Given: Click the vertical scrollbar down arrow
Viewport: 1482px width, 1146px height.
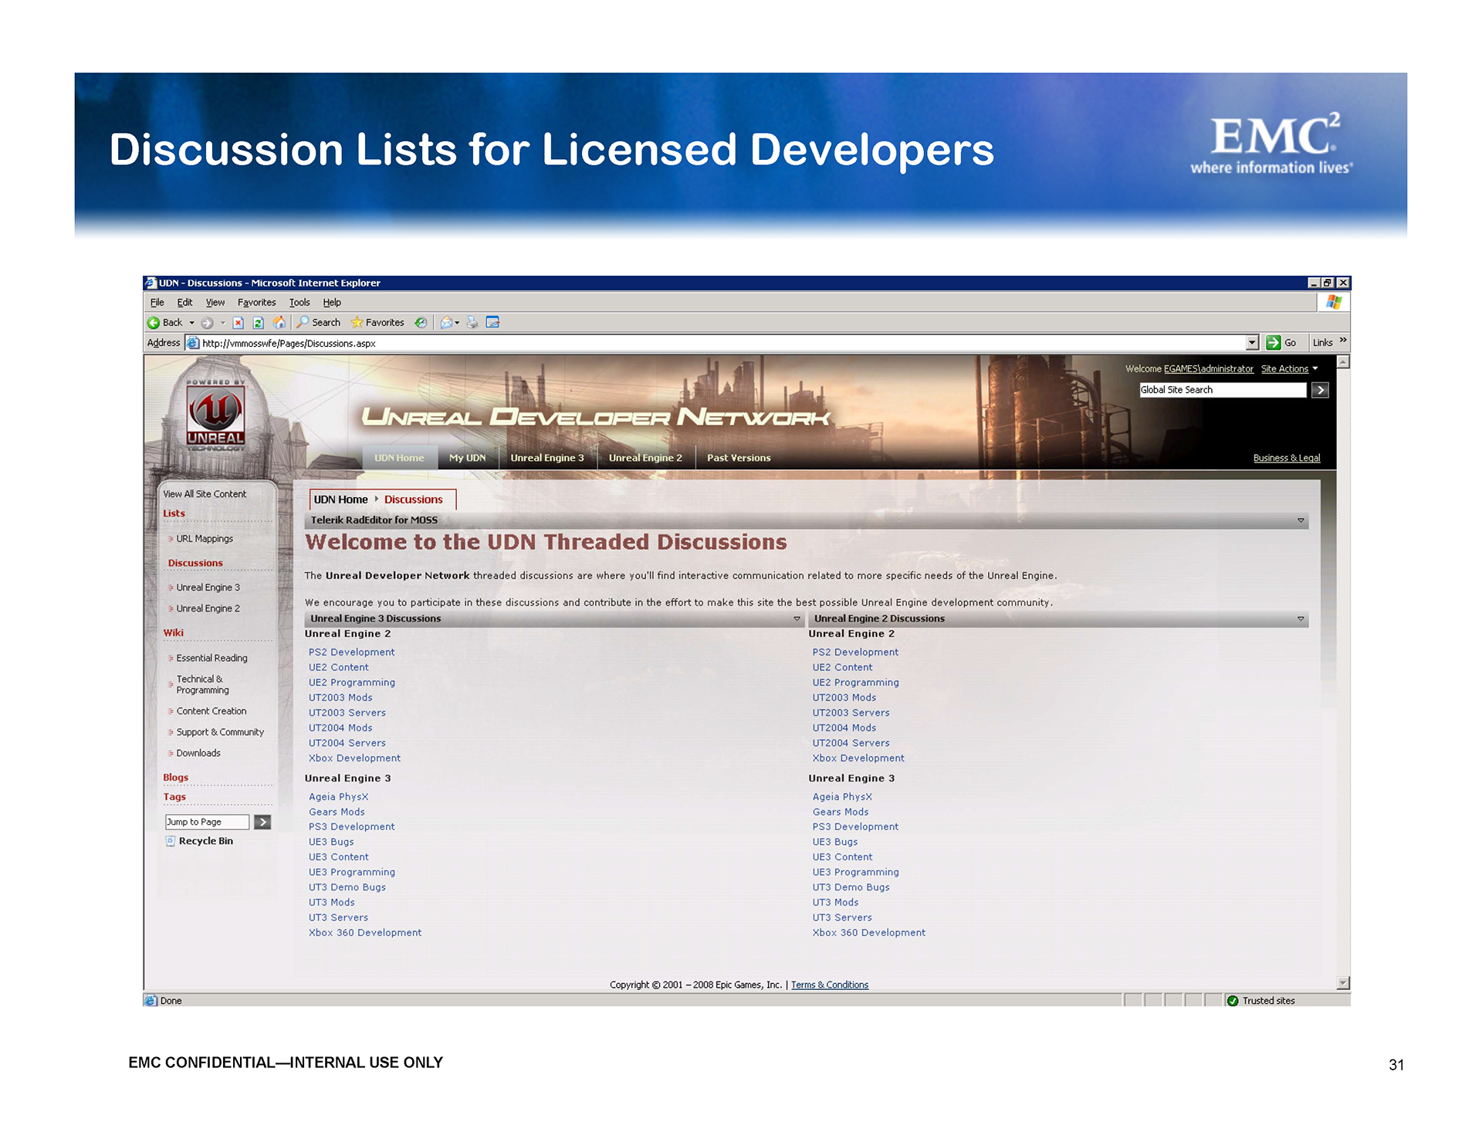Looking at the screenshot, I should click(x=1343, y=983).
